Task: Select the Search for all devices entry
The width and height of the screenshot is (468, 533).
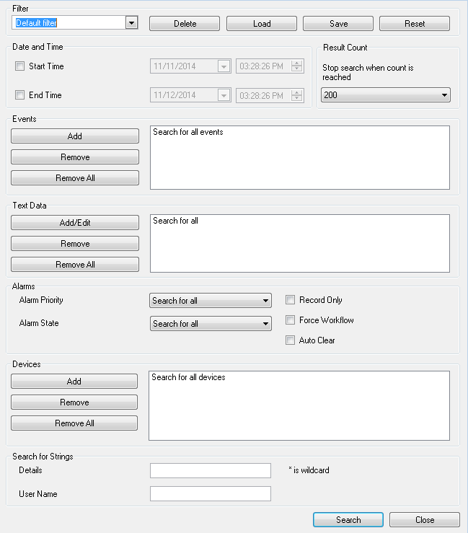Action: pyautogui.click(x=188, y=377)
